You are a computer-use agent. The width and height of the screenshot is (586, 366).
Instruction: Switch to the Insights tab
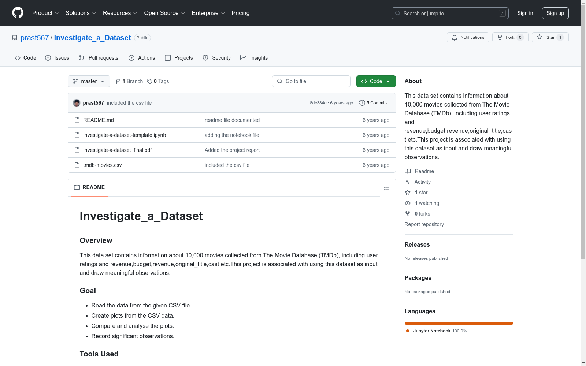(x=254, y=58)
